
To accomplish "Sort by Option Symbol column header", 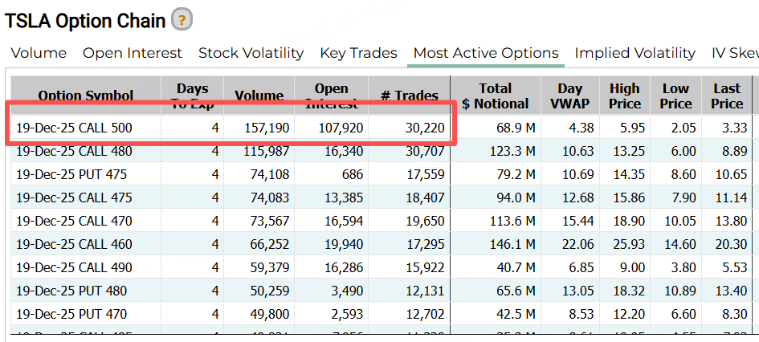I will click(86, 96).
